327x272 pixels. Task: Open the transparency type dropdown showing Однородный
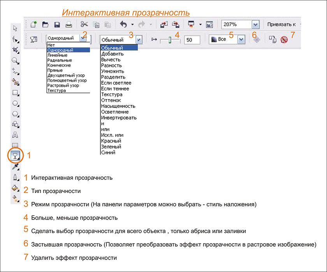point(83,38)
